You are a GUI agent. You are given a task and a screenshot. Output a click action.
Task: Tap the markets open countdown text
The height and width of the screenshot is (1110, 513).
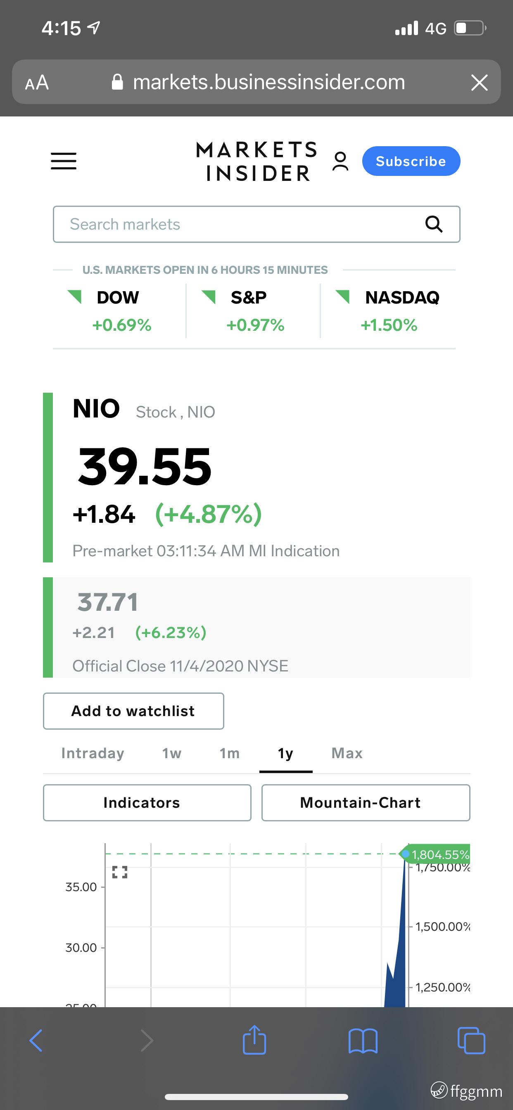pos(205,270)
